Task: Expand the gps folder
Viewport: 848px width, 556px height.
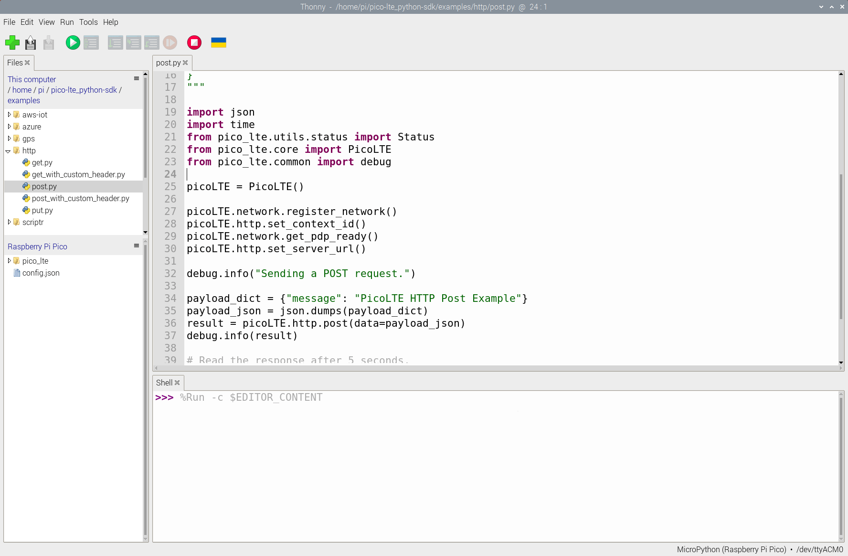Action: click(9, 139)
